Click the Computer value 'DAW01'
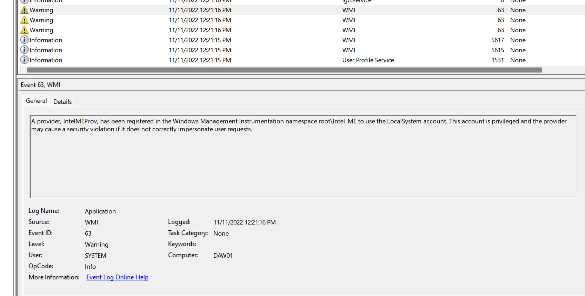 [223, 255]
